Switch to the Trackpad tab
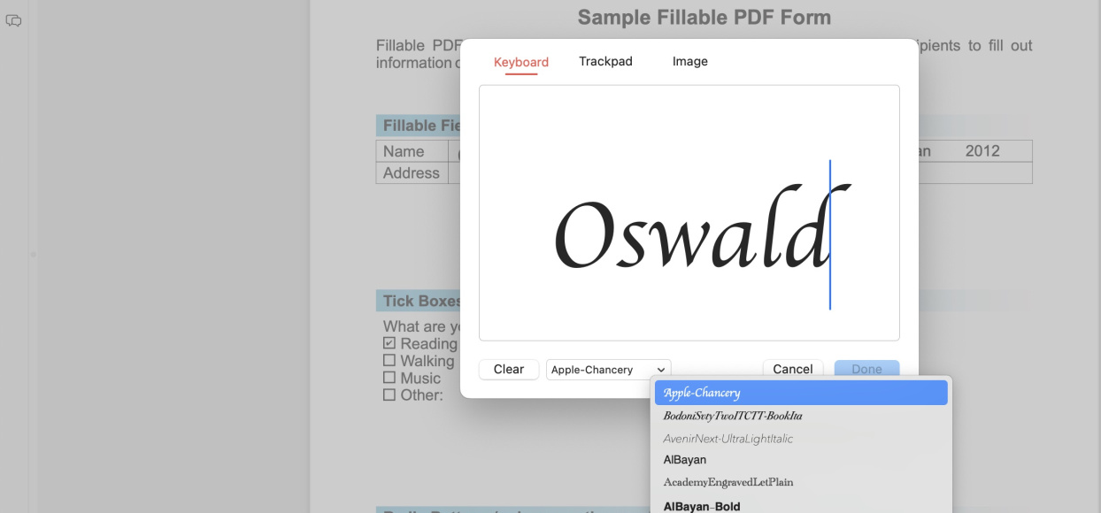The width and height of the screenshot is (1101, 513). pos(605,61)
